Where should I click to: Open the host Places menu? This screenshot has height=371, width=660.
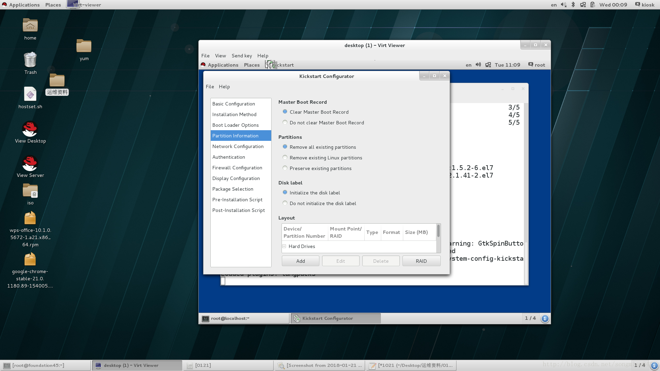53,5
